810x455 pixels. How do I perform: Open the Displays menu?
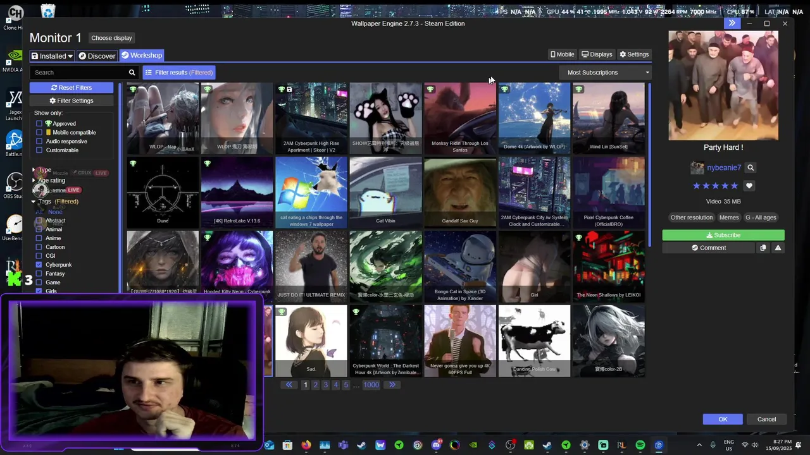(597, 54)
